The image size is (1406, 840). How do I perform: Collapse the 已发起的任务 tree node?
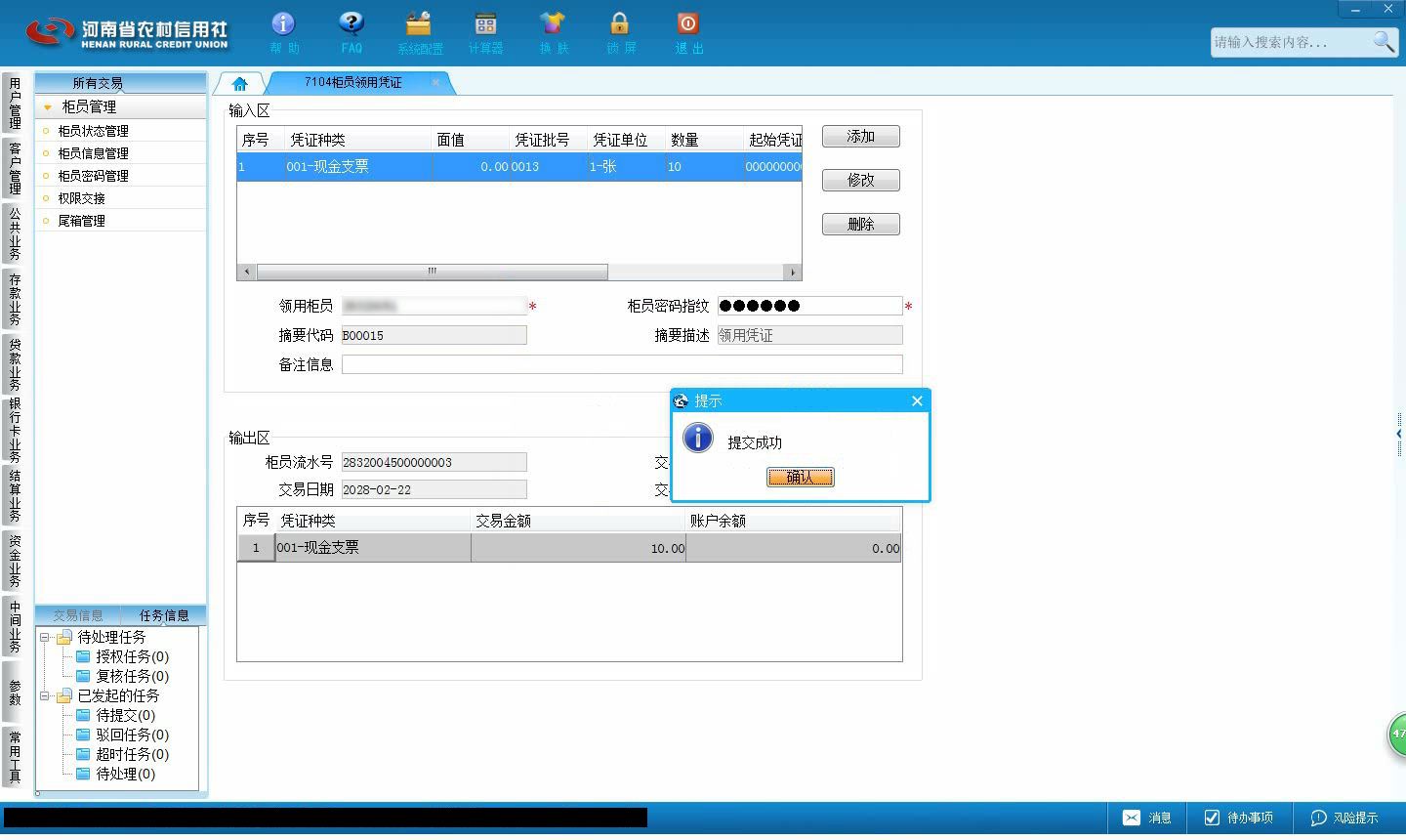point(44,695)
